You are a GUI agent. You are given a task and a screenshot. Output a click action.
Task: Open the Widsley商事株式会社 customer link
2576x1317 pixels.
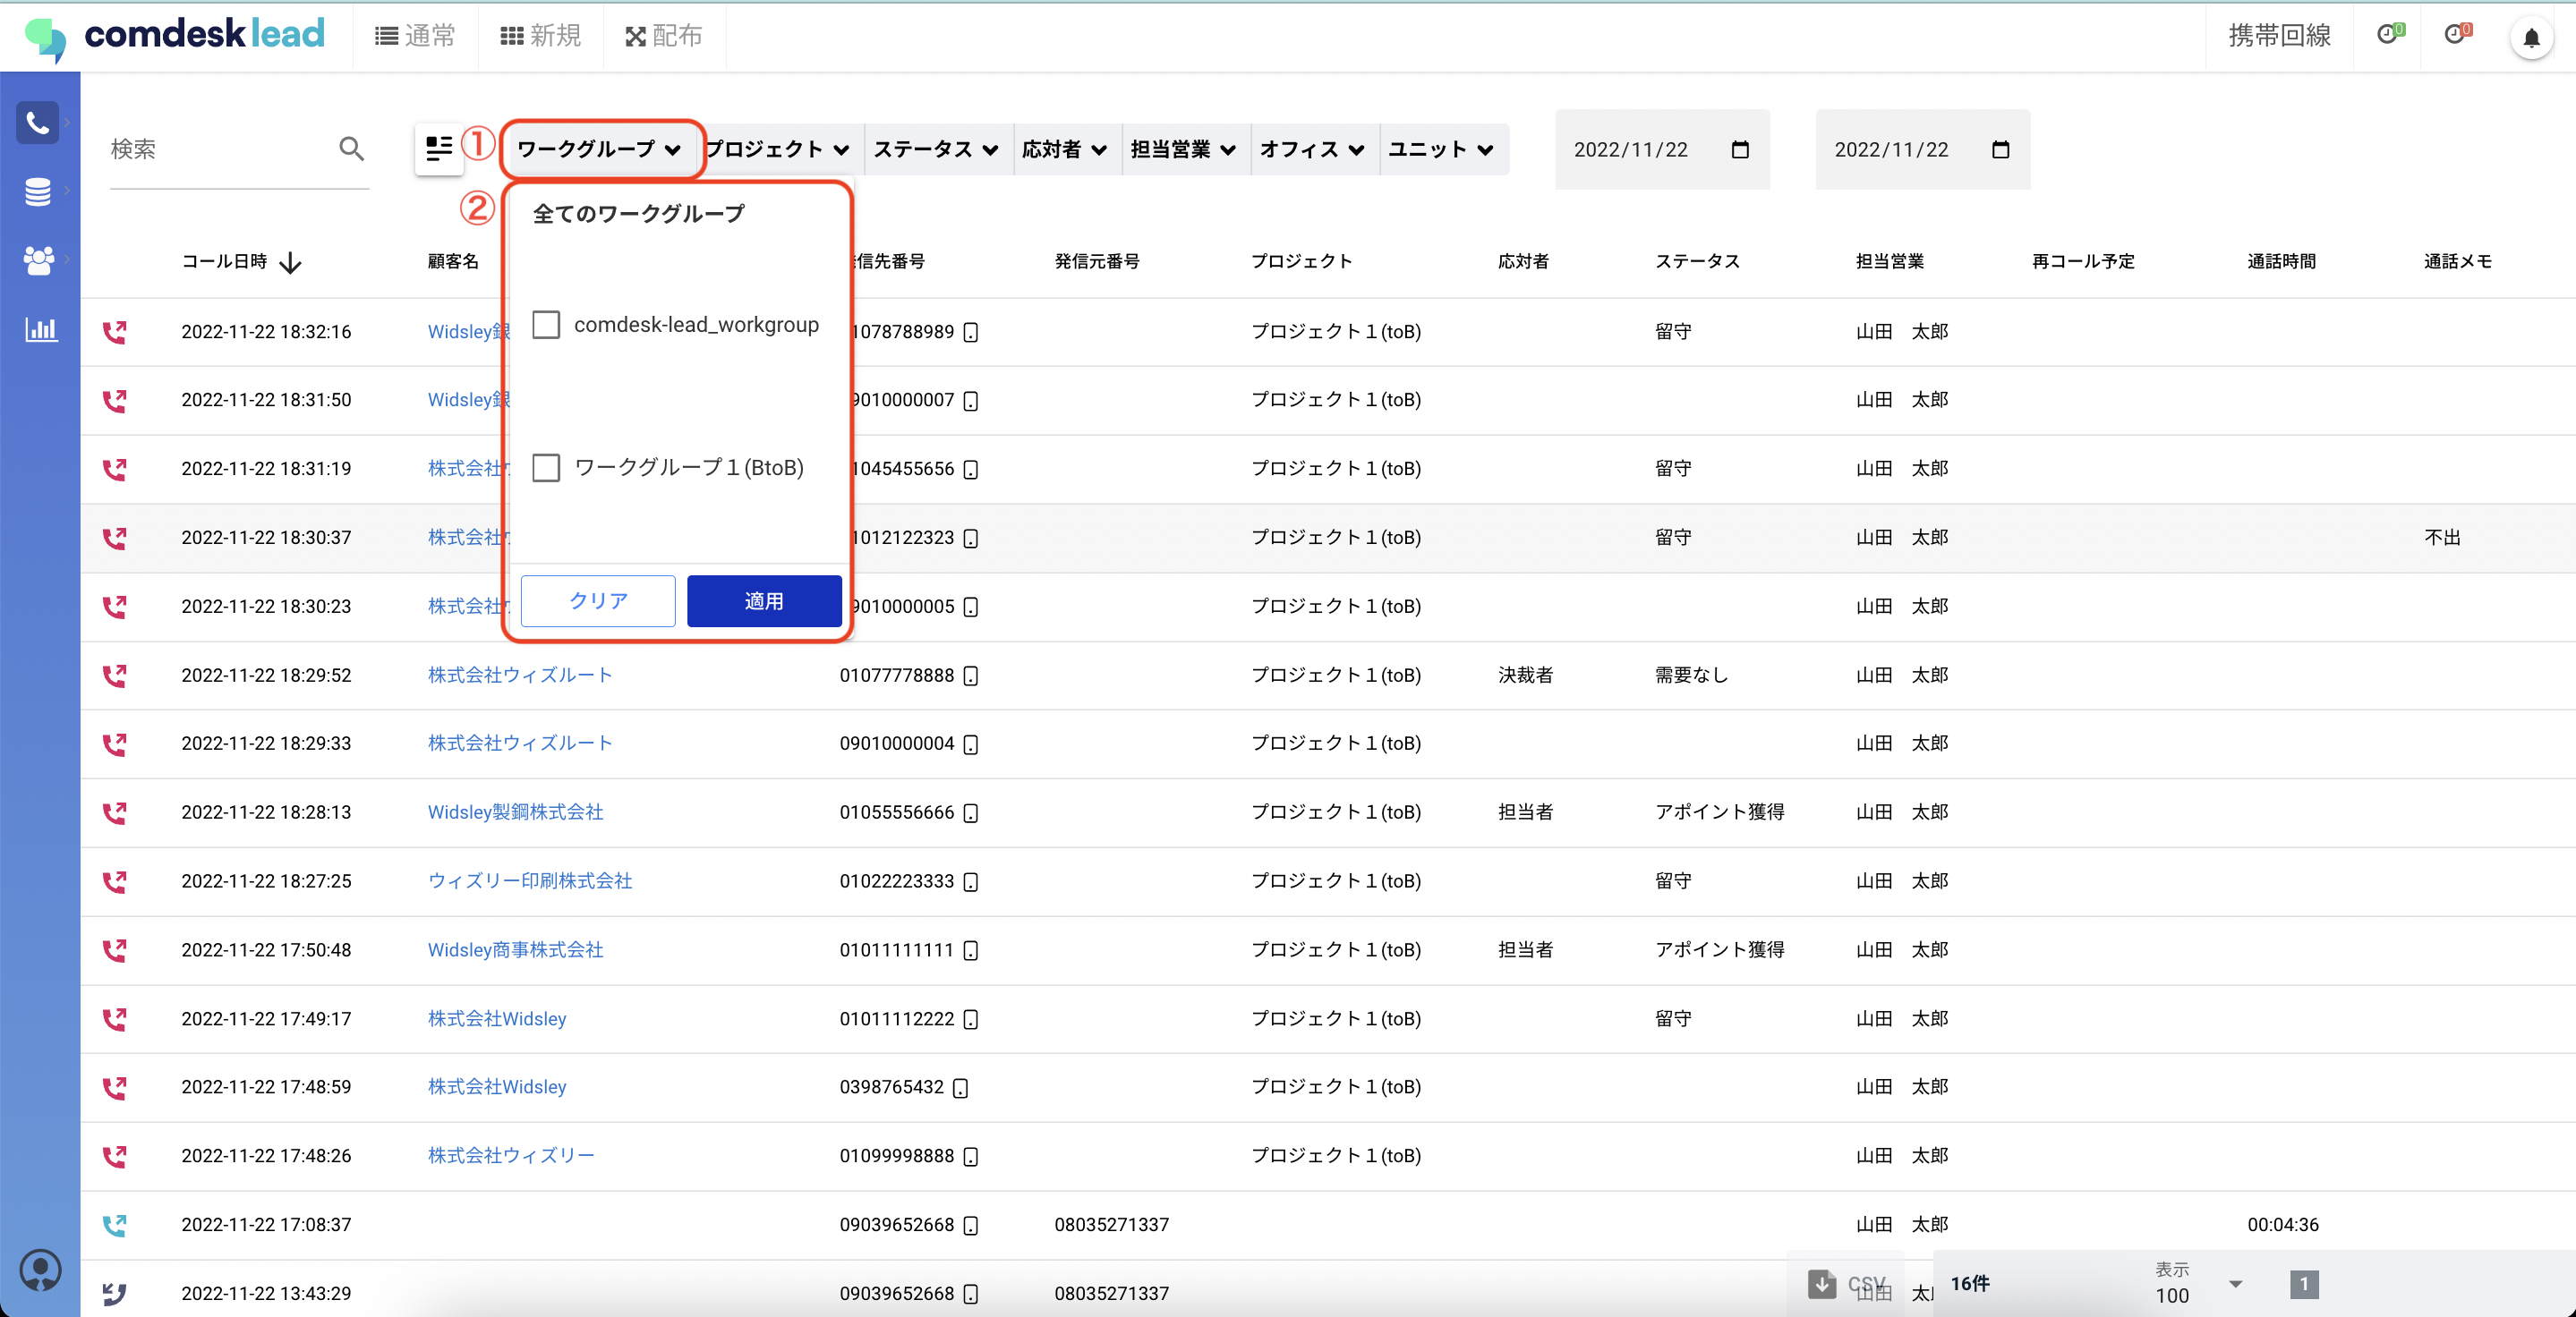[x=515, y=949]
